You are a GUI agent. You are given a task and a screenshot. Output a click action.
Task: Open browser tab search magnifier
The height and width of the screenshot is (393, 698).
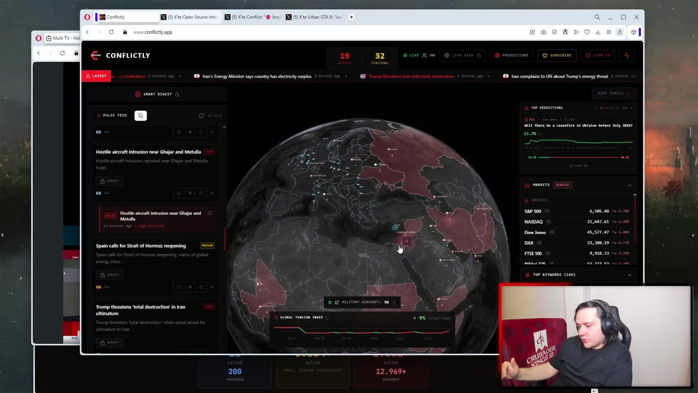pos(597,17)
